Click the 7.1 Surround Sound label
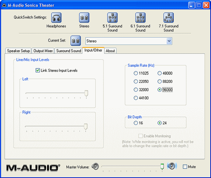211x178 pixels. click(168, 28)
